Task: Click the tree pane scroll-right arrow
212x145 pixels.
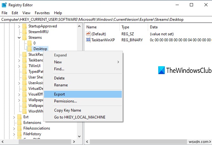Action: point(74,142)
